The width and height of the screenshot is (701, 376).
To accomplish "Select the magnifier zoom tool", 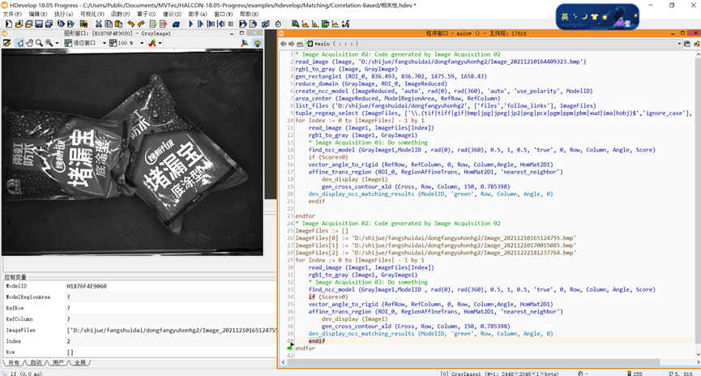I will (39, 43).
